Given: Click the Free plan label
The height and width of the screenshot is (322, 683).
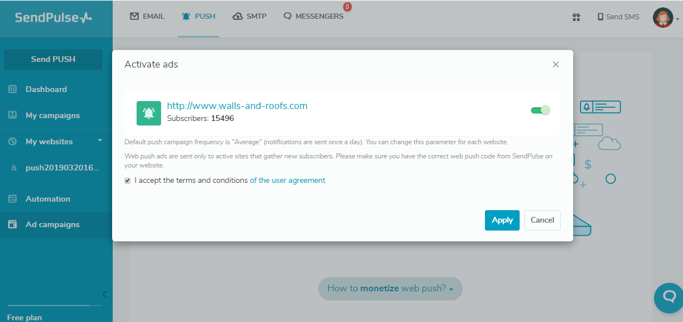Looking at the screenshot, I should (24, 317).
